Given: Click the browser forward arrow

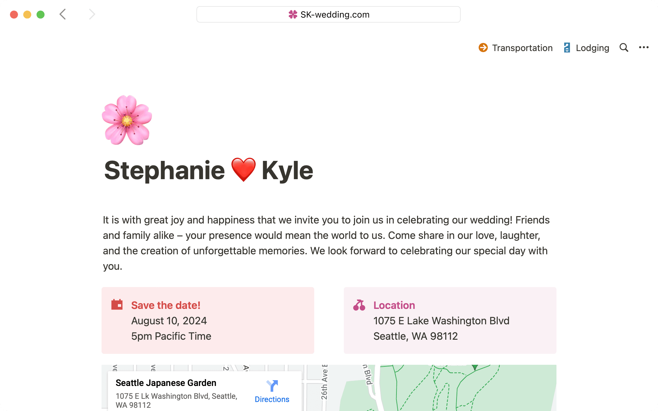Looking at the screenshot, I should point(92,14).
